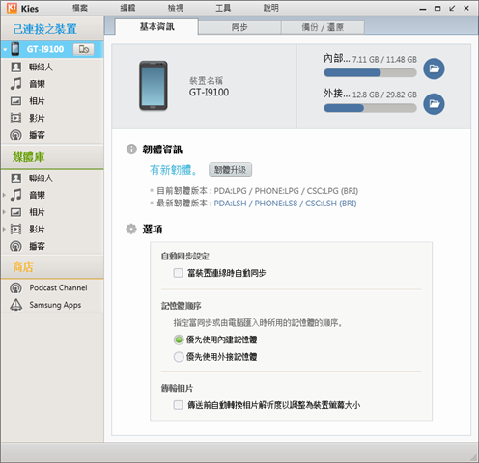Screen dimensions: 479x463
Task: Expand the library 影片 tree arrow
Action: [x=4, y=230]
